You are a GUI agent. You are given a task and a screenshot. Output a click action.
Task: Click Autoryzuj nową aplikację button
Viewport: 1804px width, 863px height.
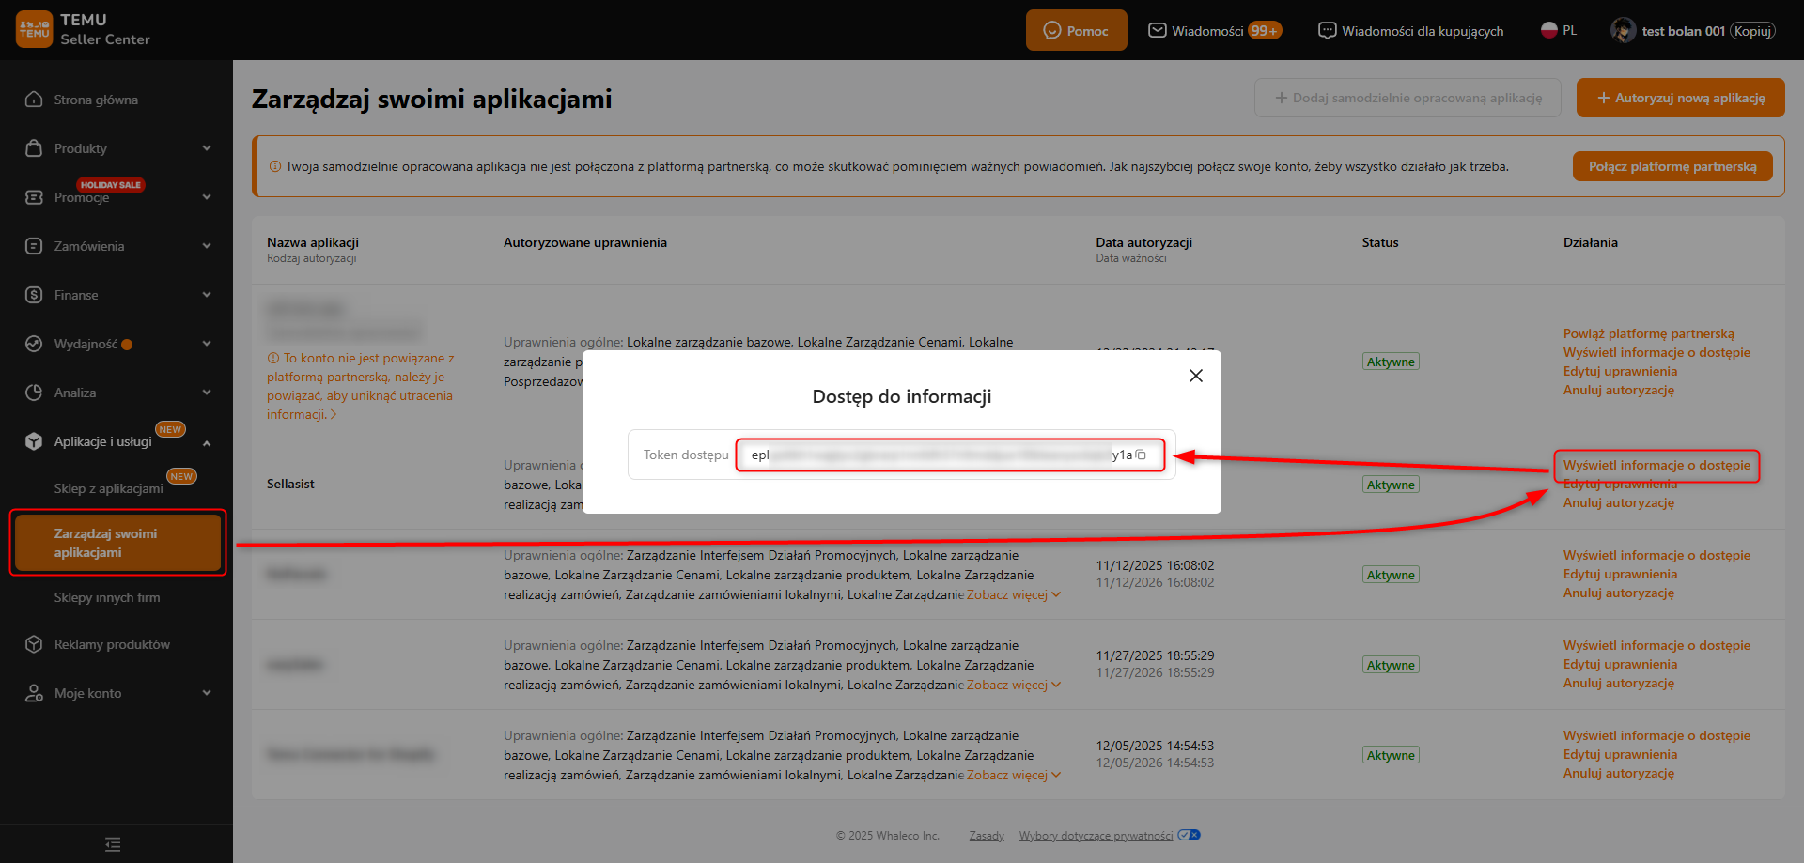pos(1680,98)
